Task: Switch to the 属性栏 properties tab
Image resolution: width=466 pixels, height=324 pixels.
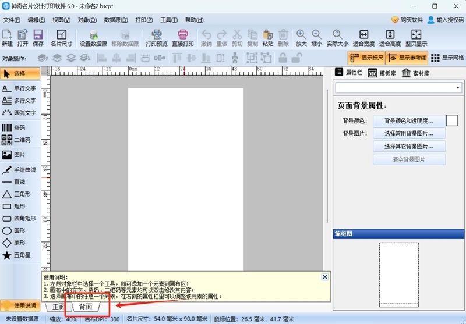Action: click(348, 72)
